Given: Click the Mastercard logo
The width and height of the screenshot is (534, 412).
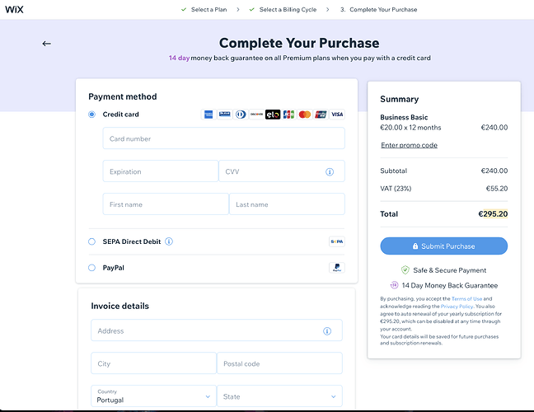Looking at the screenshot, I should [305, 114].
